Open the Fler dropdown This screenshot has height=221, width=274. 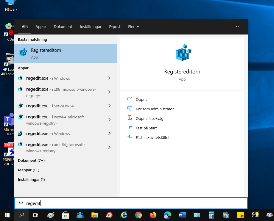(133, 26)
